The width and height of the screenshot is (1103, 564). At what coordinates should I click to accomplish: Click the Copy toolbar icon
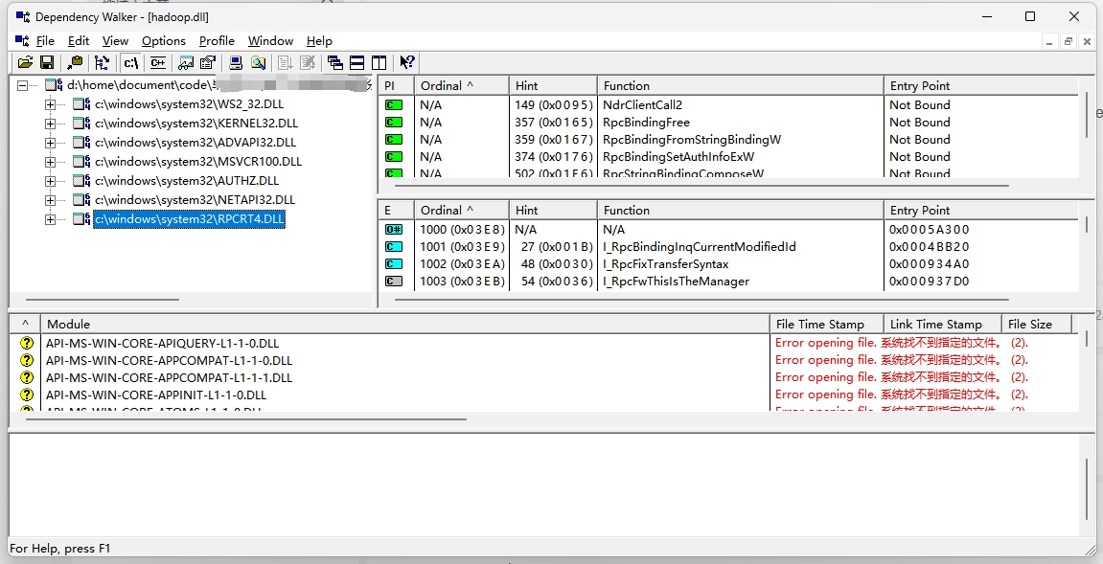[x=75, y=62]
